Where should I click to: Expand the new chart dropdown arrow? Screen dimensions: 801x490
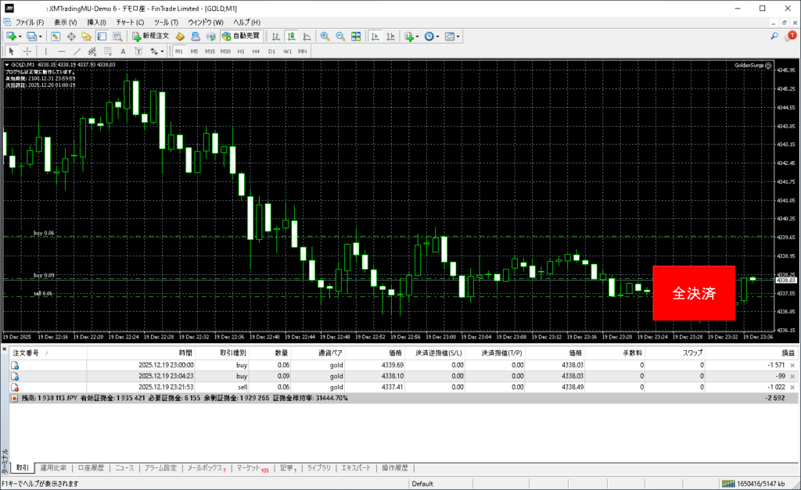point(20,36)
